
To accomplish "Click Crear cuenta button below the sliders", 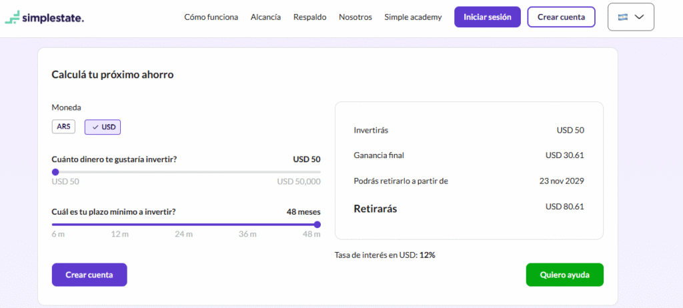I will click(x=89, y=275).
